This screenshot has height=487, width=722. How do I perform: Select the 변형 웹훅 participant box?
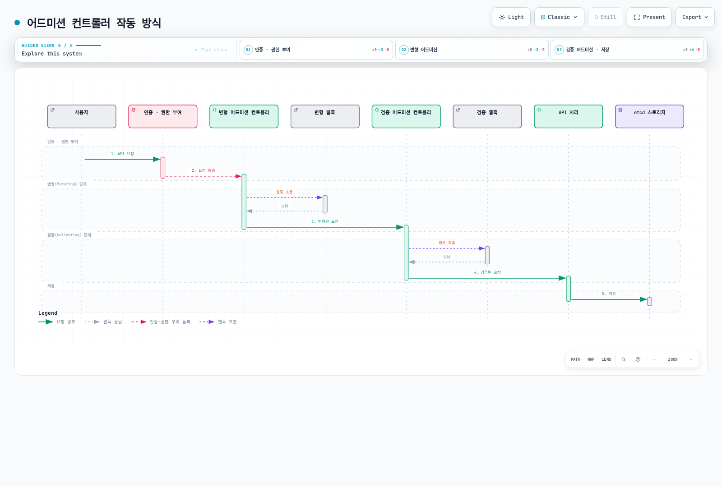coord(325,116)
